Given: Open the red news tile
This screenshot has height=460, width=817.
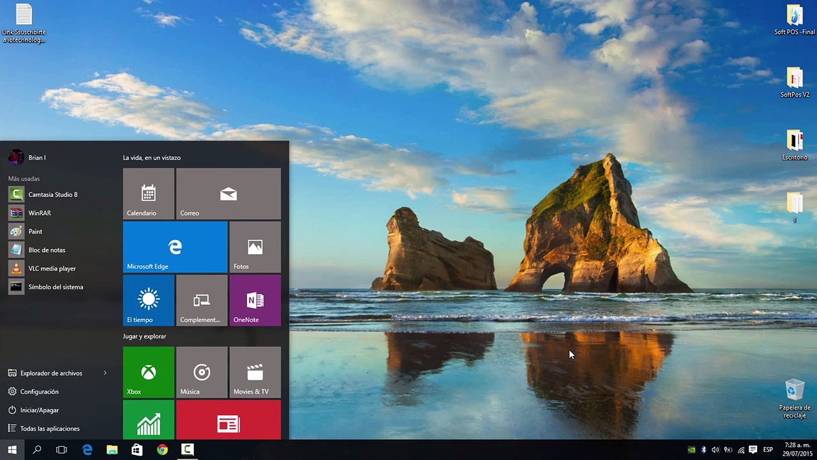Looking at the screenshot, I should tap(229, 420).
